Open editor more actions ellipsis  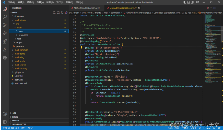tap(219, 8)
